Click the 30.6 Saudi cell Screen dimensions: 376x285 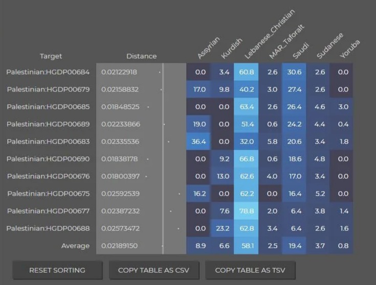pyautogui.click(x=294, y=72)
